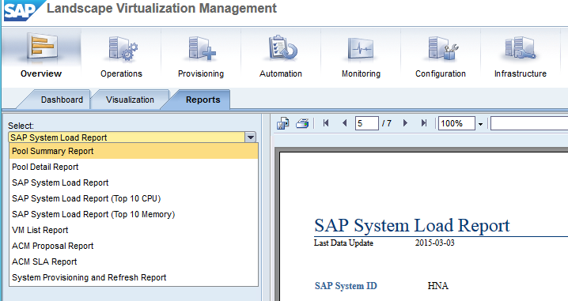
Task: Select SAP System Load Report (Top 10 Memory)
Action: point(134,214)
